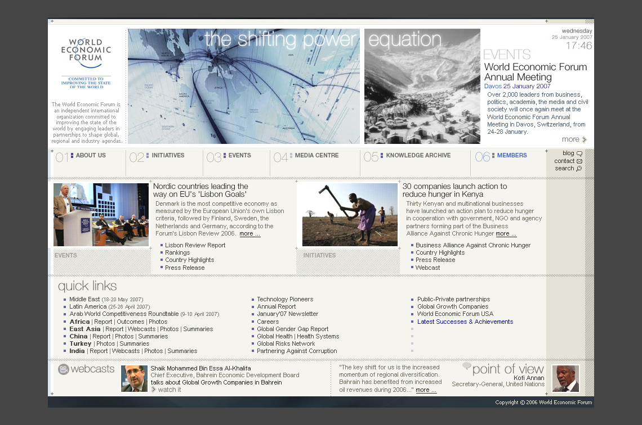Open Global Health link
The height and width of the screenshot is (425, 642).
point(275,336)
